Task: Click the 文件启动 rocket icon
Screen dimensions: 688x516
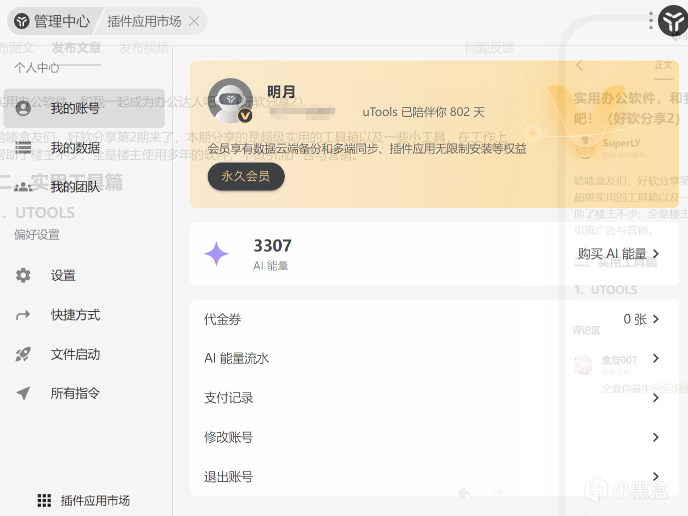Action: click(23, 354)
